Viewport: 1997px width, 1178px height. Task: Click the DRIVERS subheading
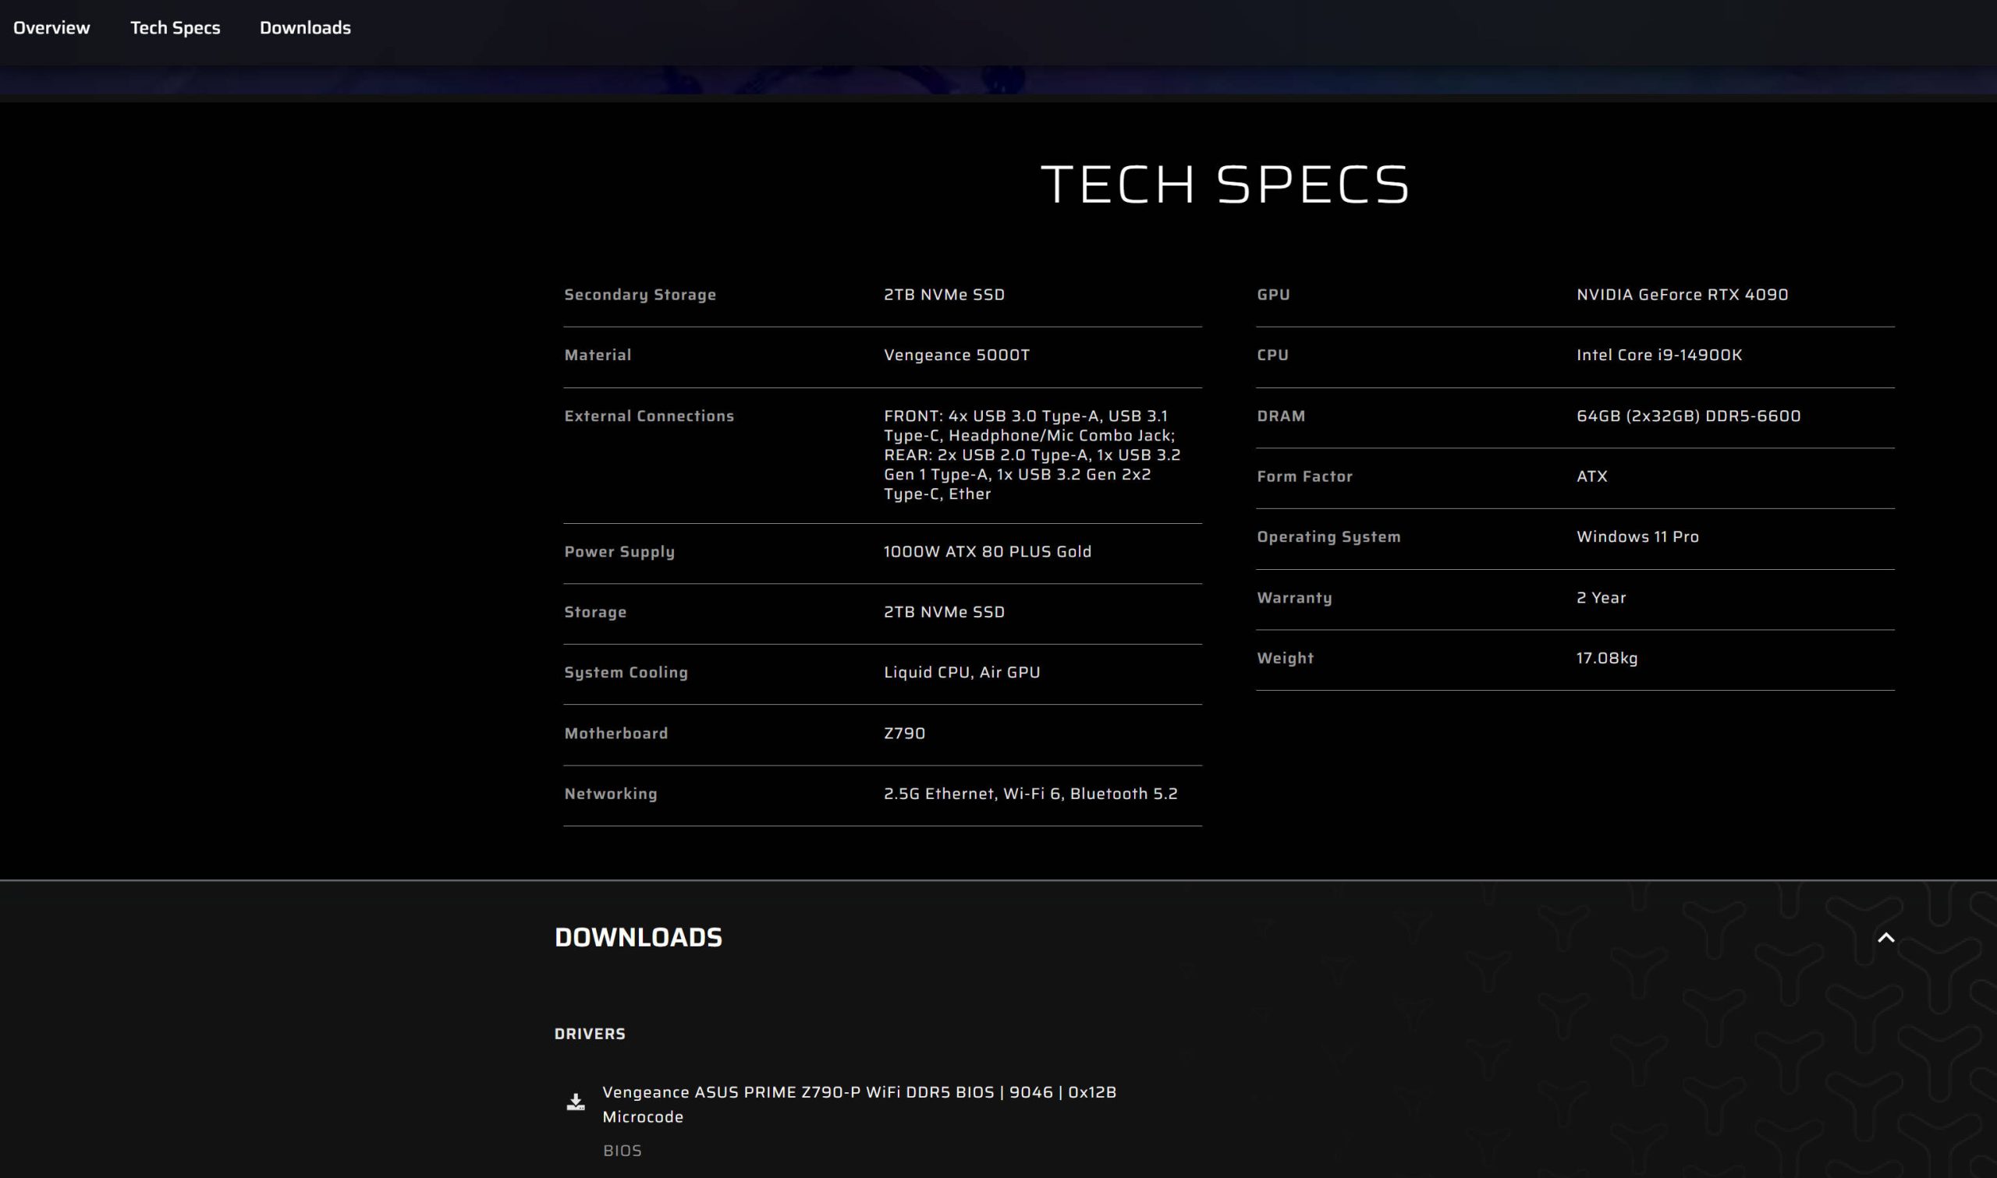pyautogui.click(x=589, y=1034)
